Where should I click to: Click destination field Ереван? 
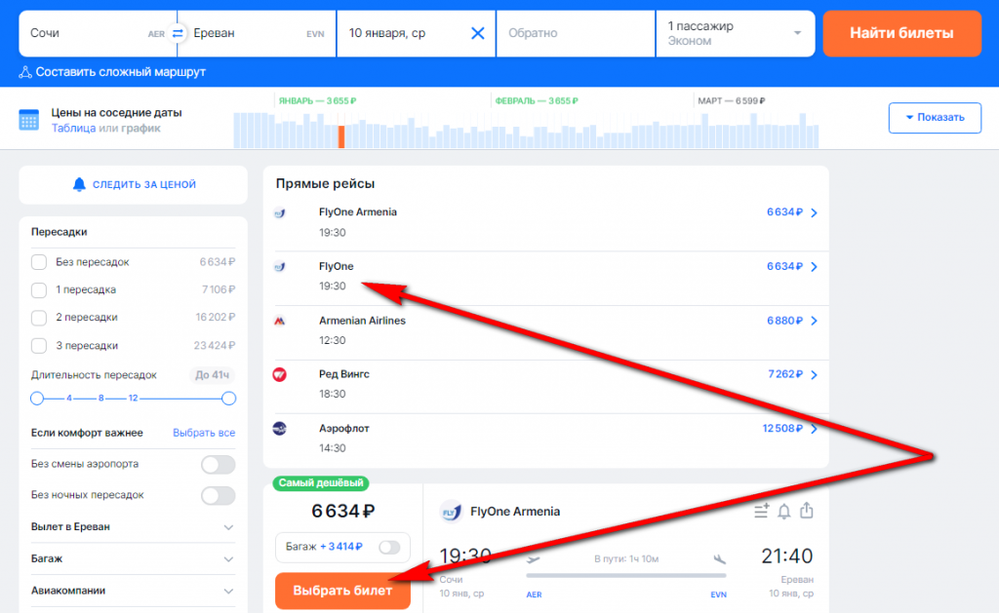pos(258,34)
